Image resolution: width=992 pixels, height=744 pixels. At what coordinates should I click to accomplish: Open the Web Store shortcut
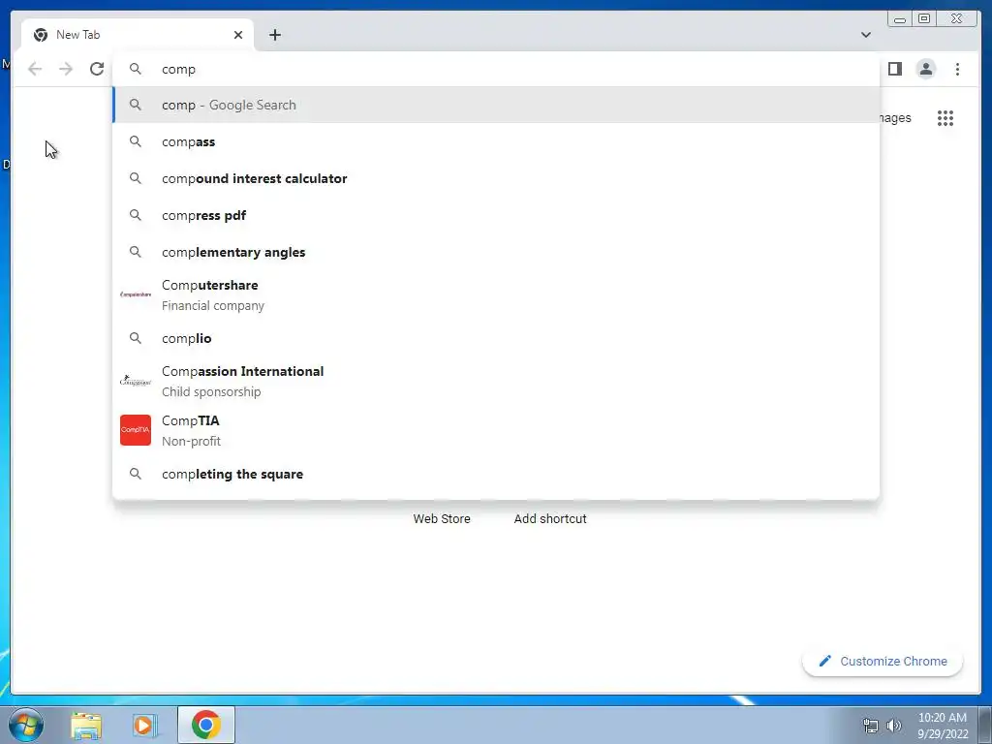tap(442, 519)
